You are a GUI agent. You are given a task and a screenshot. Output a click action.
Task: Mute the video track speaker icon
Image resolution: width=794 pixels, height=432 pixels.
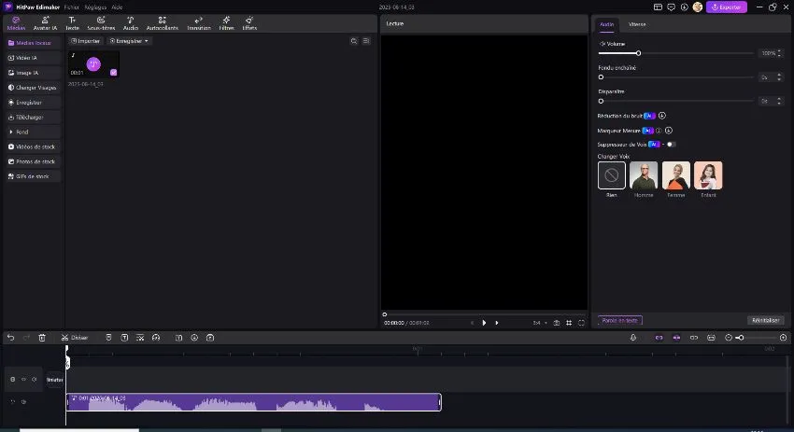click(x=35, y=379)
